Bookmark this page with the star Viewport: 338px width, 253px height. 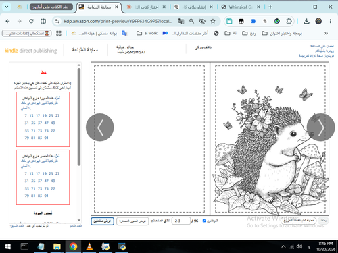coord(213,21)
